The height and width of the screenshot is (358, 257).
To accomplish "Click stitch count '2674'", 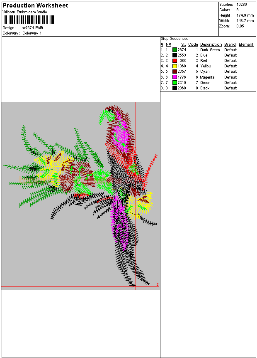I will click(182, 50).
